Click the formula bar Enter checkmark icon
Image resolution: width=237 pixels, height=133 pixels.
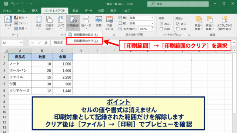40,43
